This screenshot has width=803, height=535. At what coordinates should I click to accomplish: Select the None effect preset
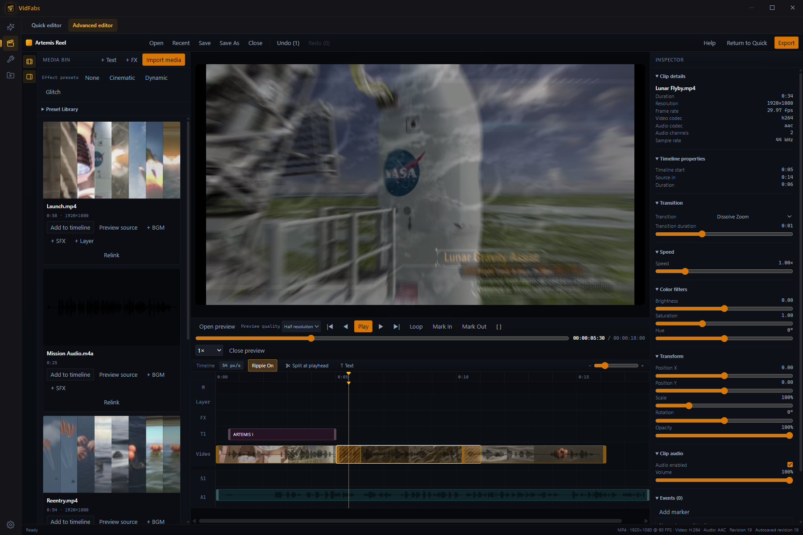[92, 78]
